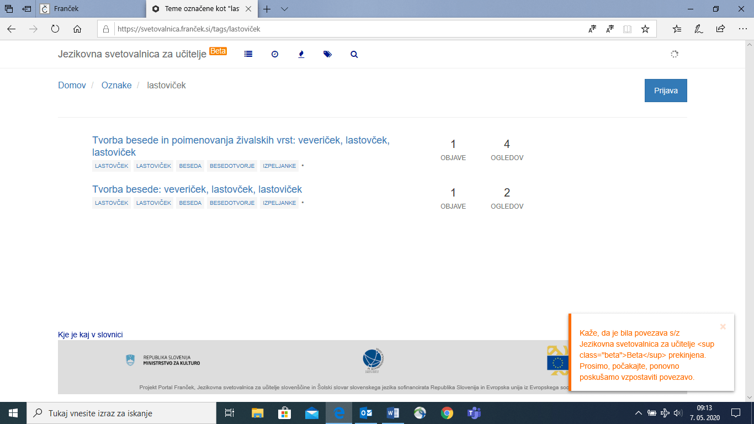Go to Domov breadcrumb link

[72, 85]
